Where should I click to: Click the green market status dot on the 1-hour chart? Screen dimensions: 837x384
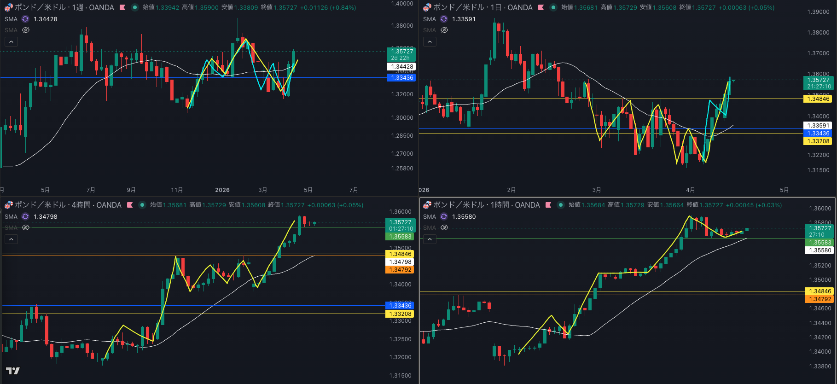561,205
